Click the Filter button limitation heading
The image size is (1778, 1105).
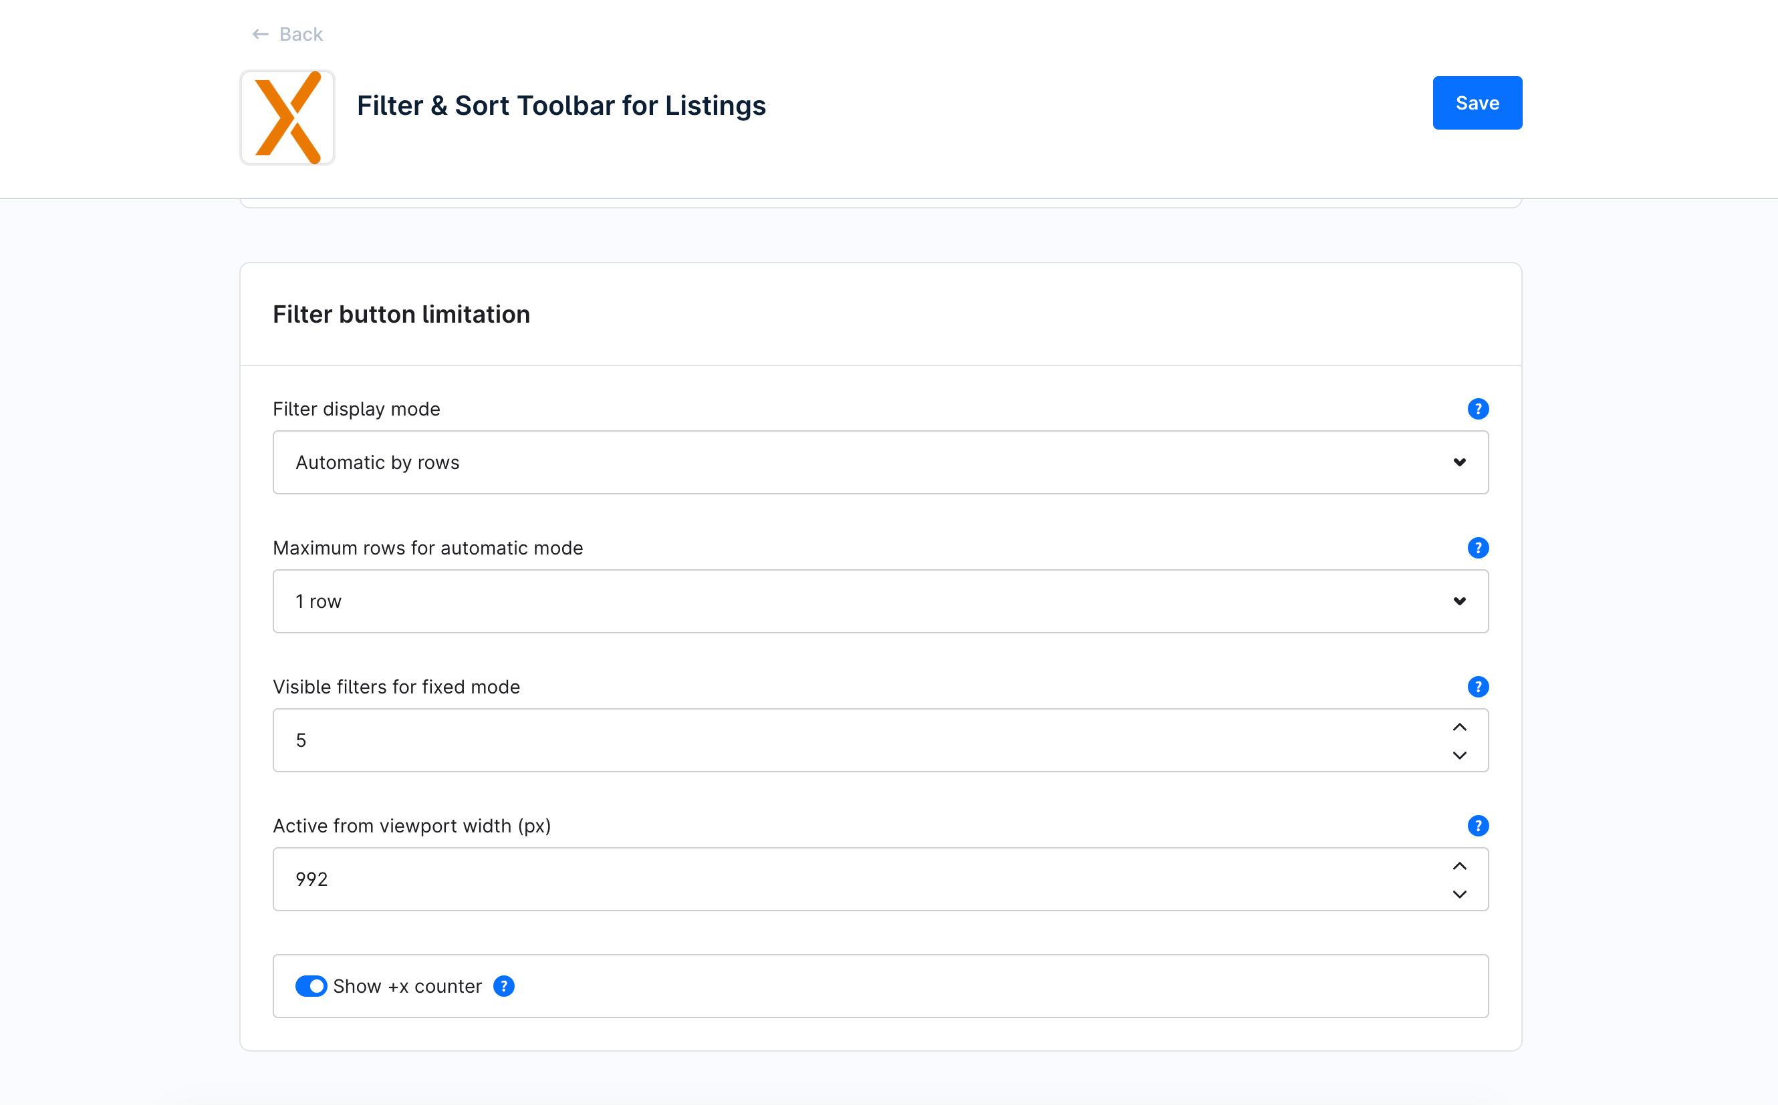click(x=401, y=314)
